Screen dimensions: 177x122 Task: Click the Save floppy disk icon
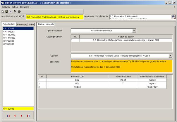[7, 11]
